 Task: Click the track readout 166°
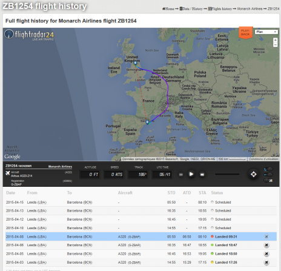point(138,175)
